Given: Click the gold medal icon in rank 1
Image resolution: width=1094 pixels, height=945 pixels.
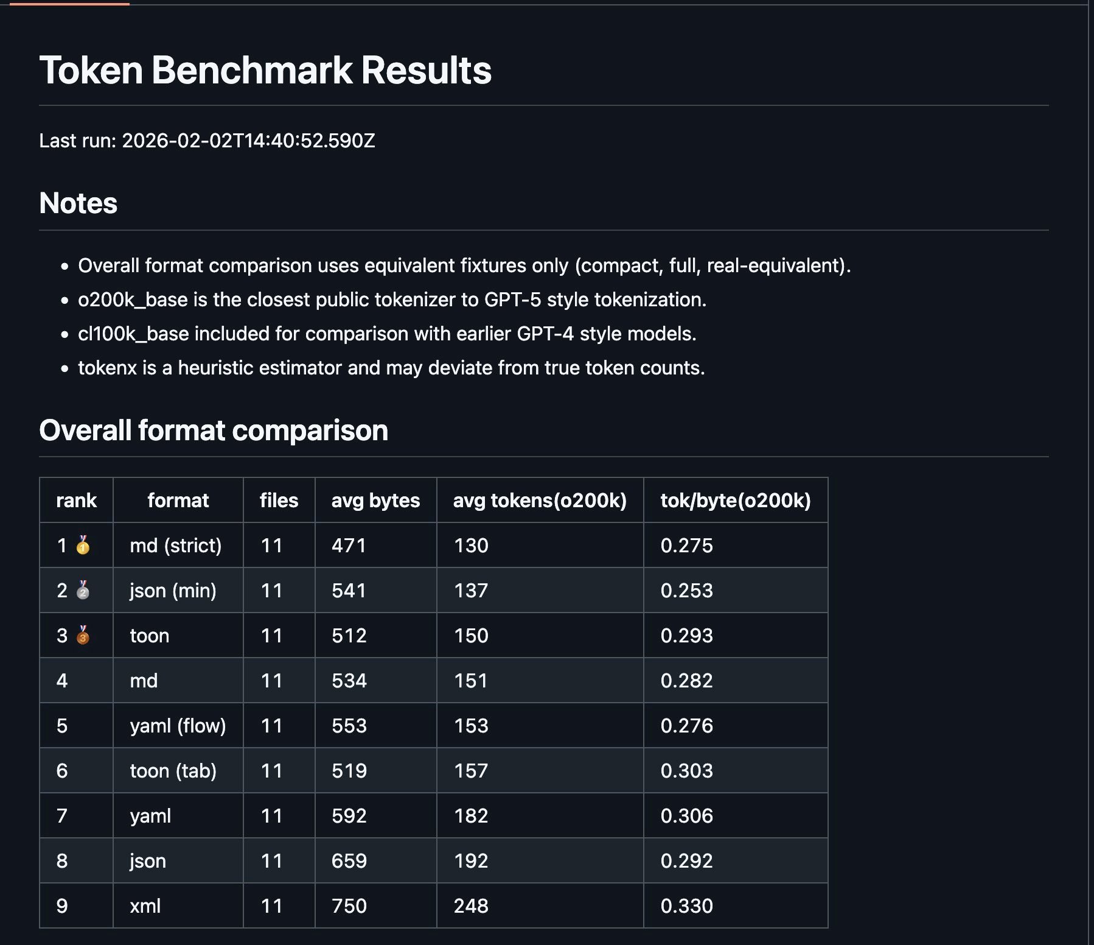Looking at the screenshot, I should pyautogui.click(x=83, y=545).
